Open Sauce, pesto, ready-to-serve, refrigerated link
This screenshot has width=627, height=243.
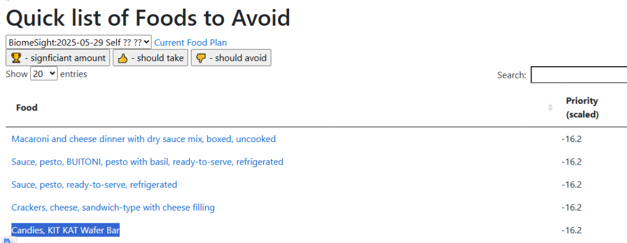click(x=94, y=185)
